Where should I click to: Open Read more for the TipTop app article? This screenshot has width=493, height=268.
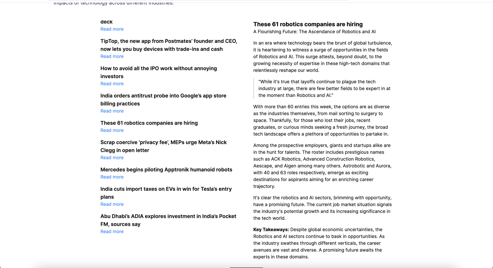[x=112, y=56]
